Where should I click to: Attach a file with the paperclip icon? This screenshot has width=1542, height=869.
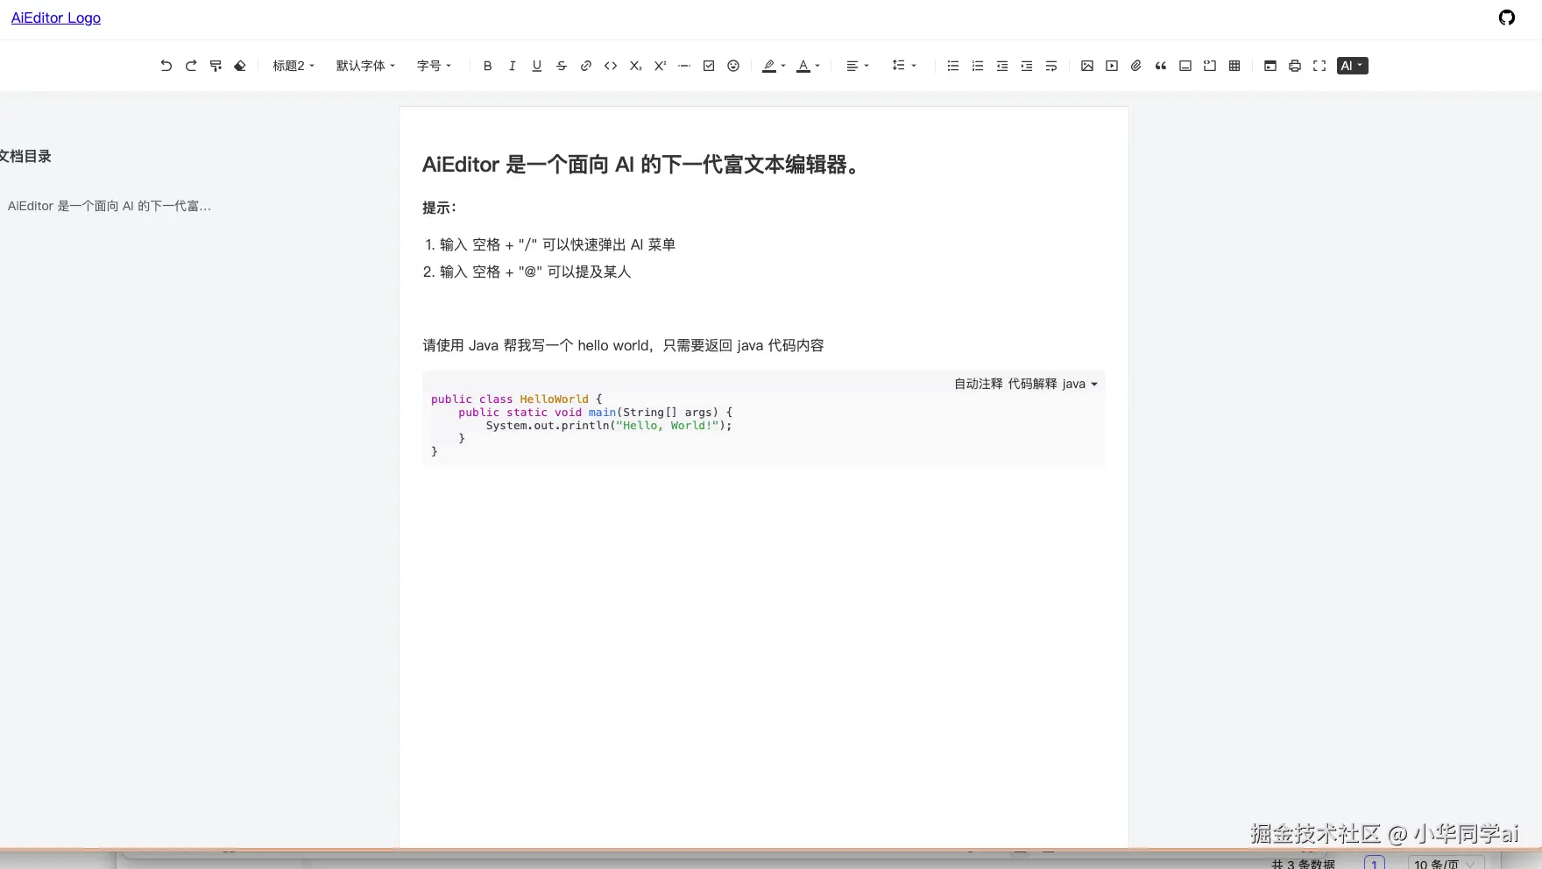tap(1136, 66)
